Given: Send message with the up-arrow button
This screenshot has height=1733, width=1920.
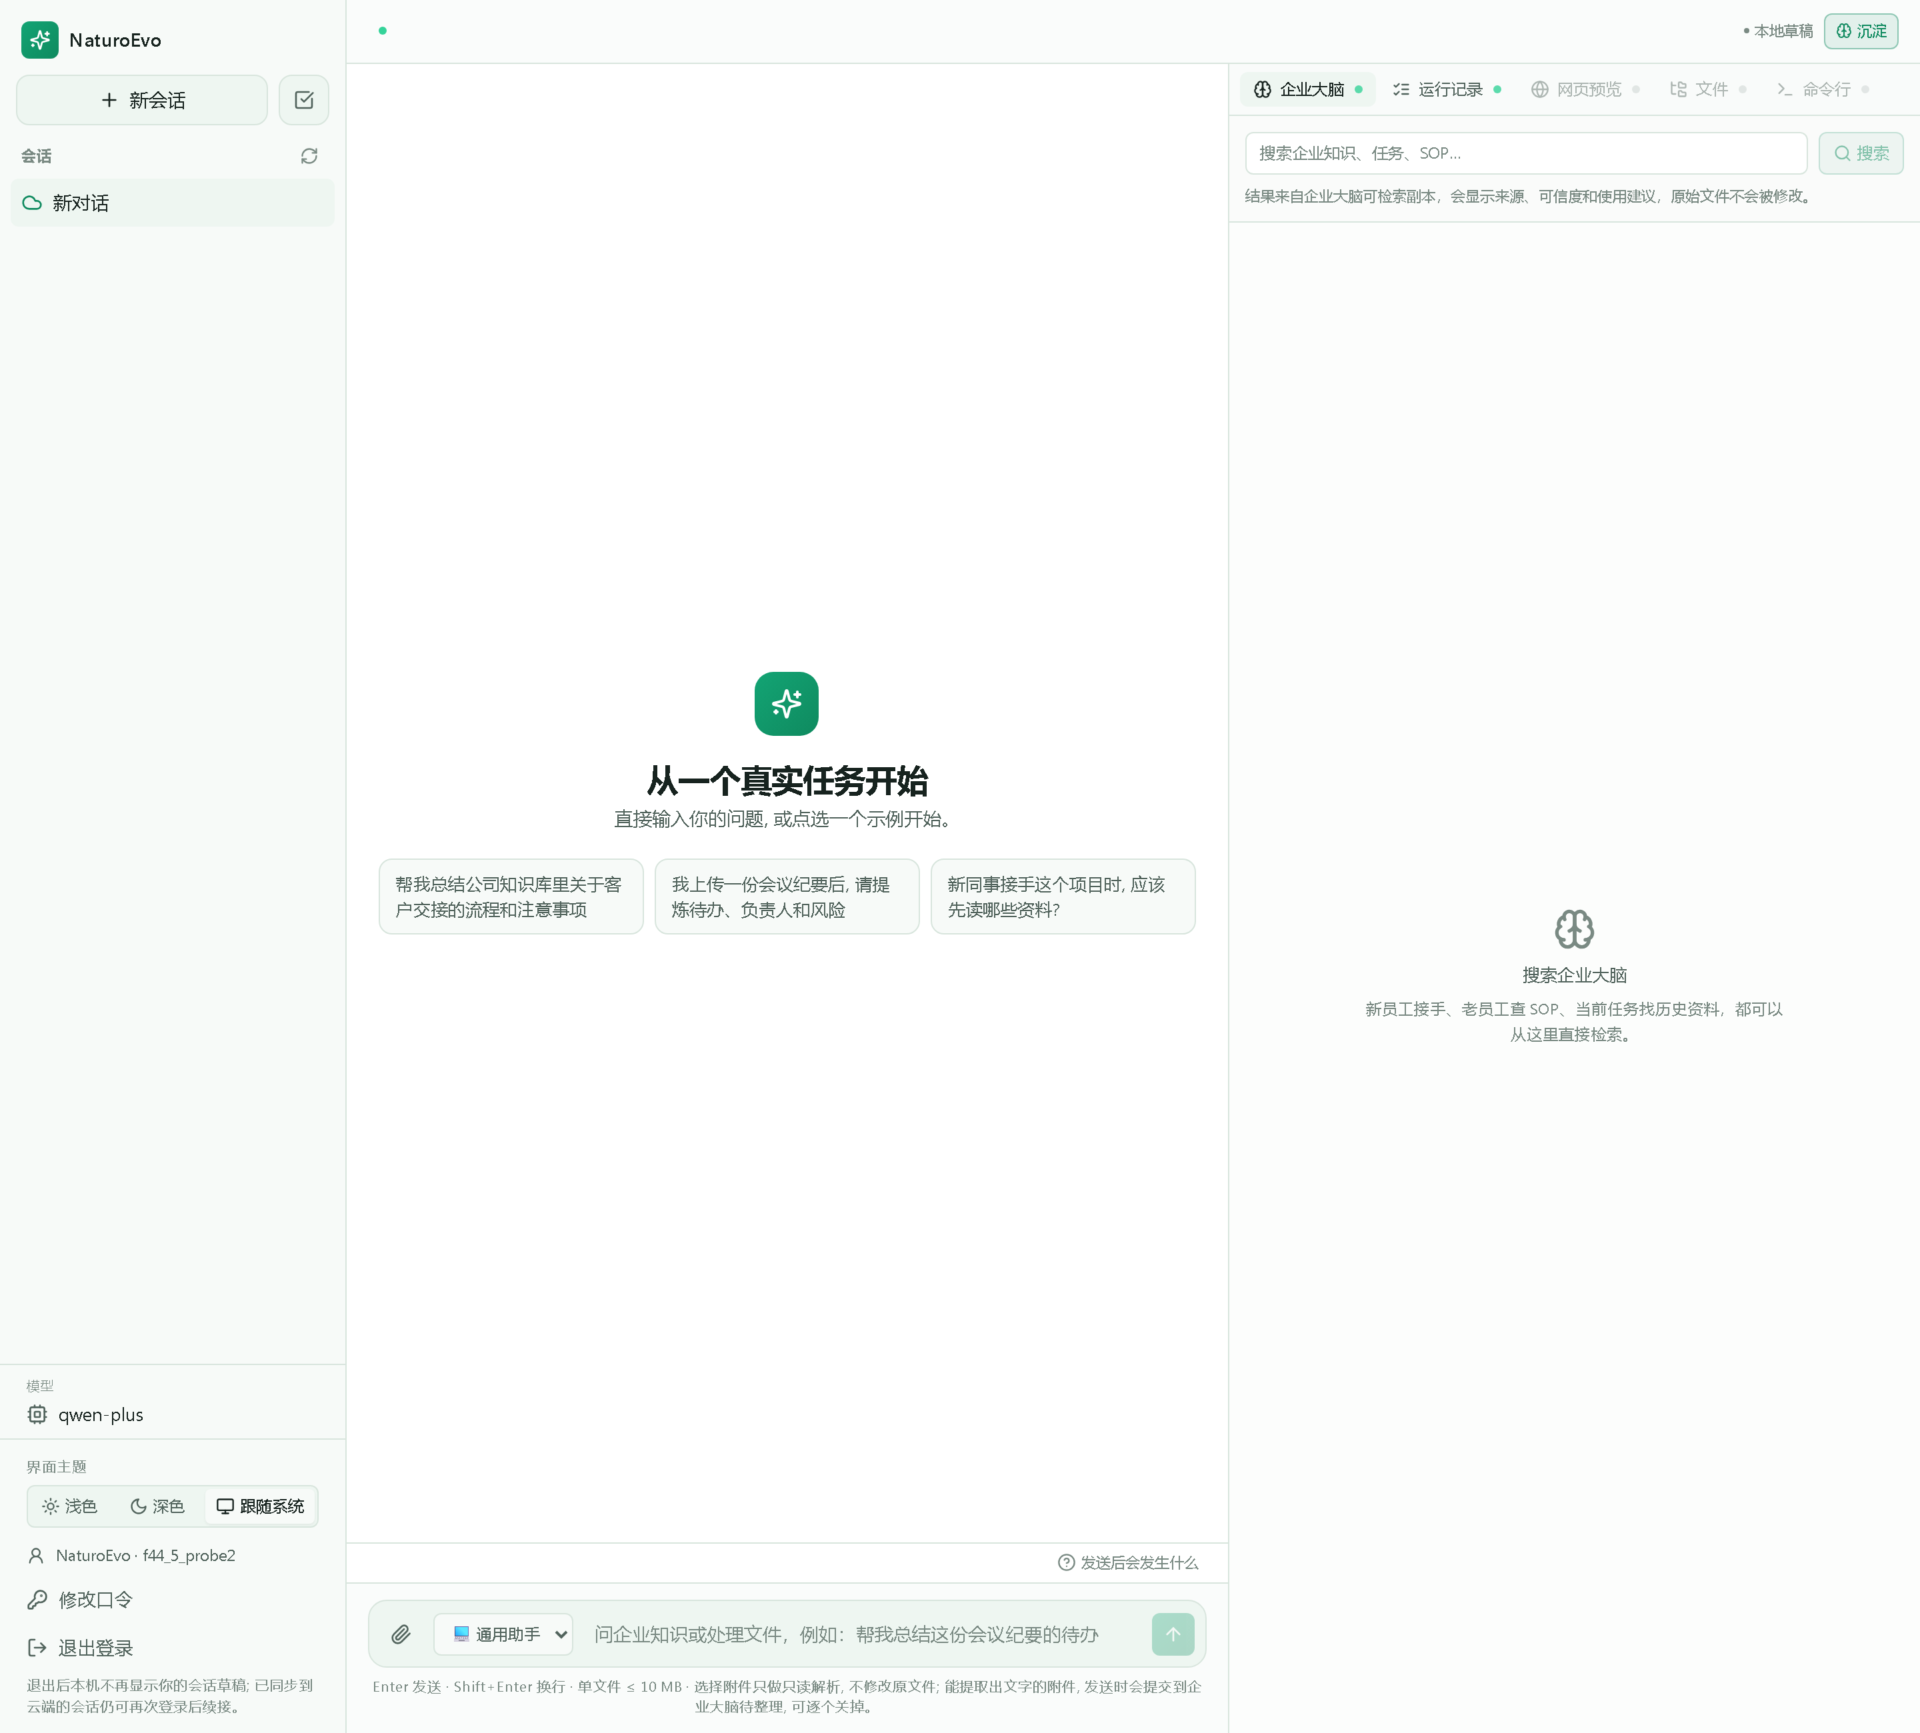Looking at the screenshot, I should (x=1173, y=1634).
